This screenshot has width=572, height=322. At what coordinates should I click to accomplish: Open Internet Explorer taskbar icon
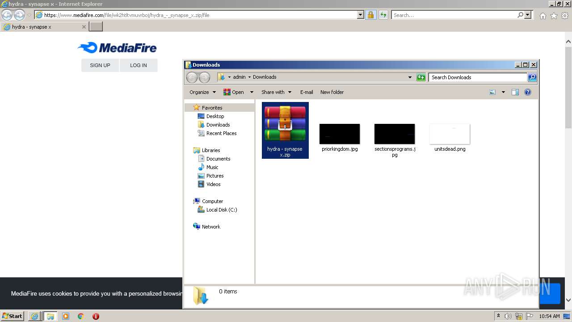tap(34, 316)
